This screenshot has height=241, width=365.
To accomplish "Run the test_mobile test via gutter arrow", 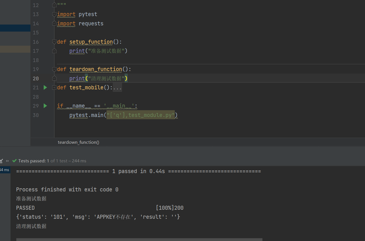I will click(x=45, y=88).
